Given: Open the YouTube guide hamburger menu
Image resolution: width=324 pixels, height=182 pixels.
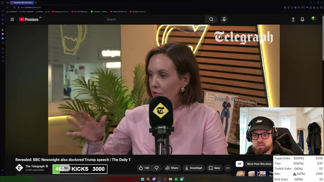Looking at the screenshot, I should [x=12, y=19].
